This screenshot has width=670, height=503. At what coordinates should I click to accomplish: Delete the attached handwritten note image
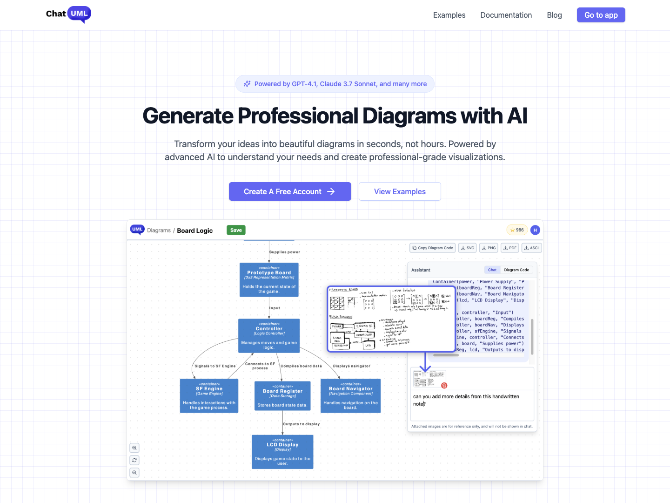(444, 385)
